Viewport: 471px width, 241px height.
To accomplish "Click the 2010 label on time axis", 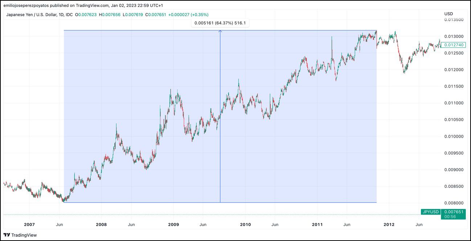I will tap(245, 225).
